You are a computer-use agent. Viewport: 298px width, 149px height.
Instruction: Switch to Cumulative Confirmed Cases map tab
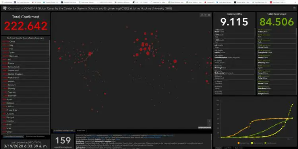click(x=64, y=131)
